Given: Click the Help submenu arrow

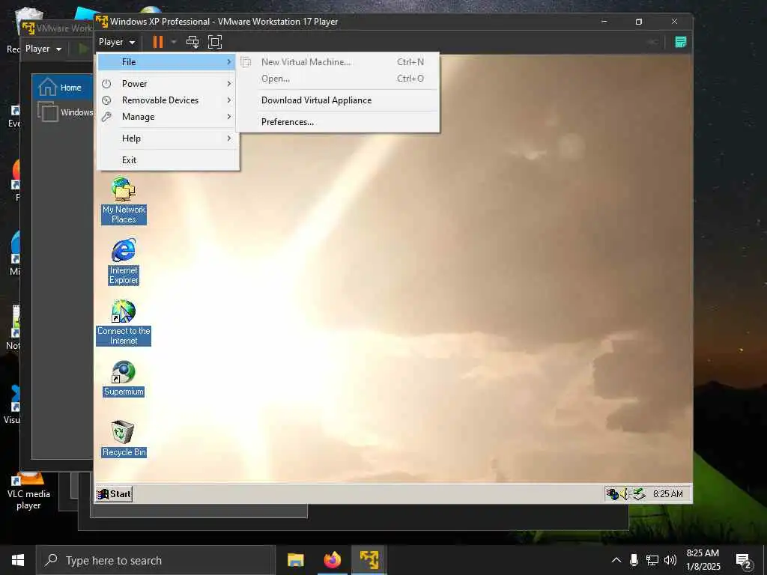Looking at the screenshot, I should click(x=228, y=139).
